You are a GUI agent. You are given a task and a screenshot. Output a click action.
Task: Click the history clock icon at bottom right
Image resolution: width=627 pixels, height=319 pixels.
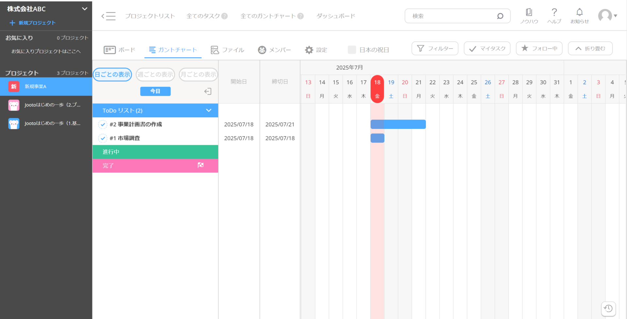608,308
